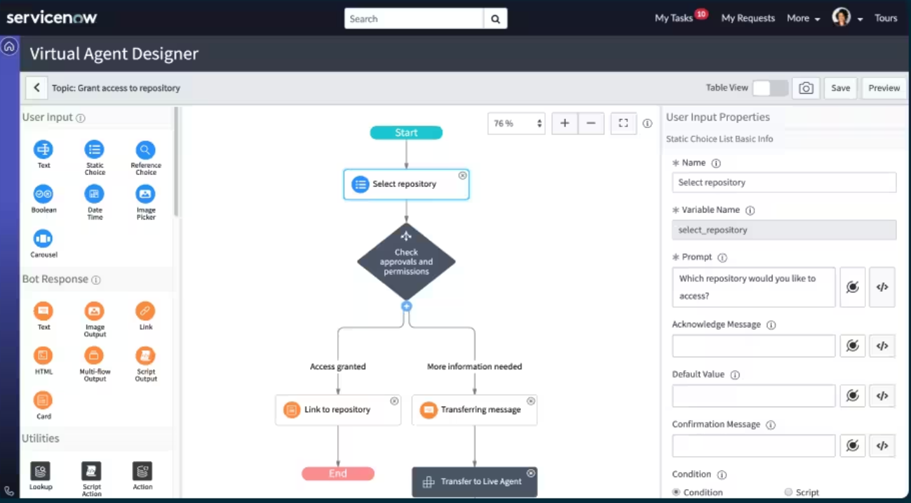Screen dimensions: 911x503
Task: Click the phone icon at bottom left
Action: 9,491
